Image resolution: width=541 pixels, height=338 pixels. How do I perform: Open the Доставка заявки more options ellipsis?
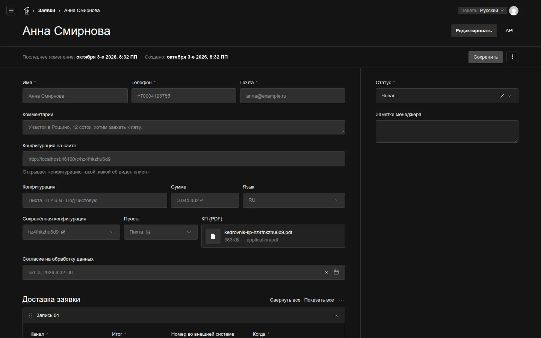pos(342,300)
